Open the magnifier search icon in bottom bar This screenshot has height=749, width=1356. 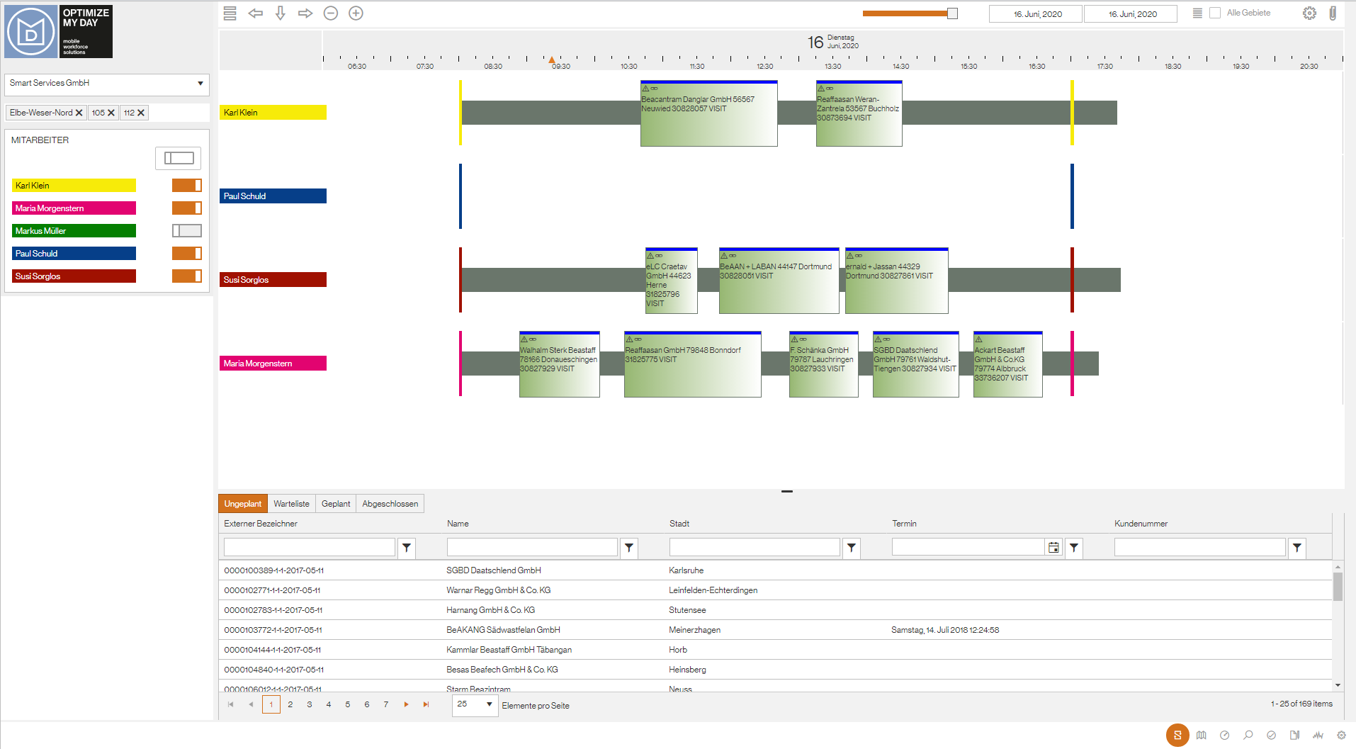(x=1248, y=736)
